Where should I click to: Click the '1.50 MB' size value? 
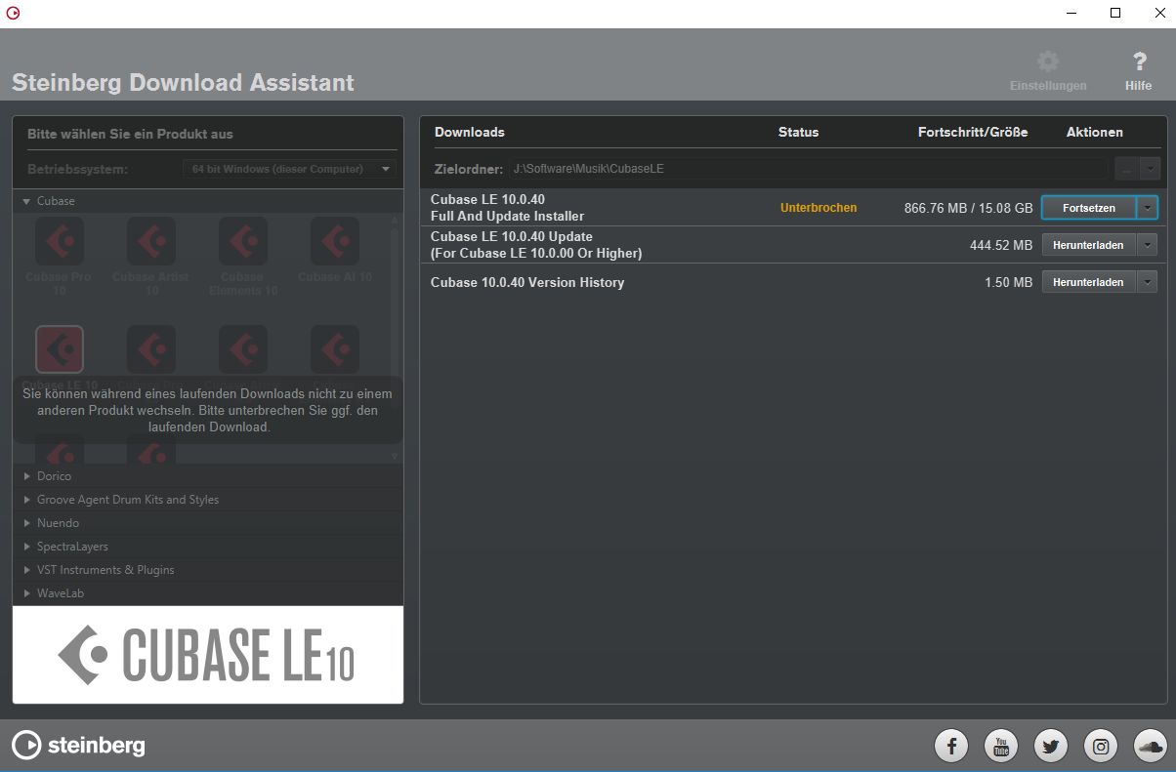click(x=1009, y=282)
